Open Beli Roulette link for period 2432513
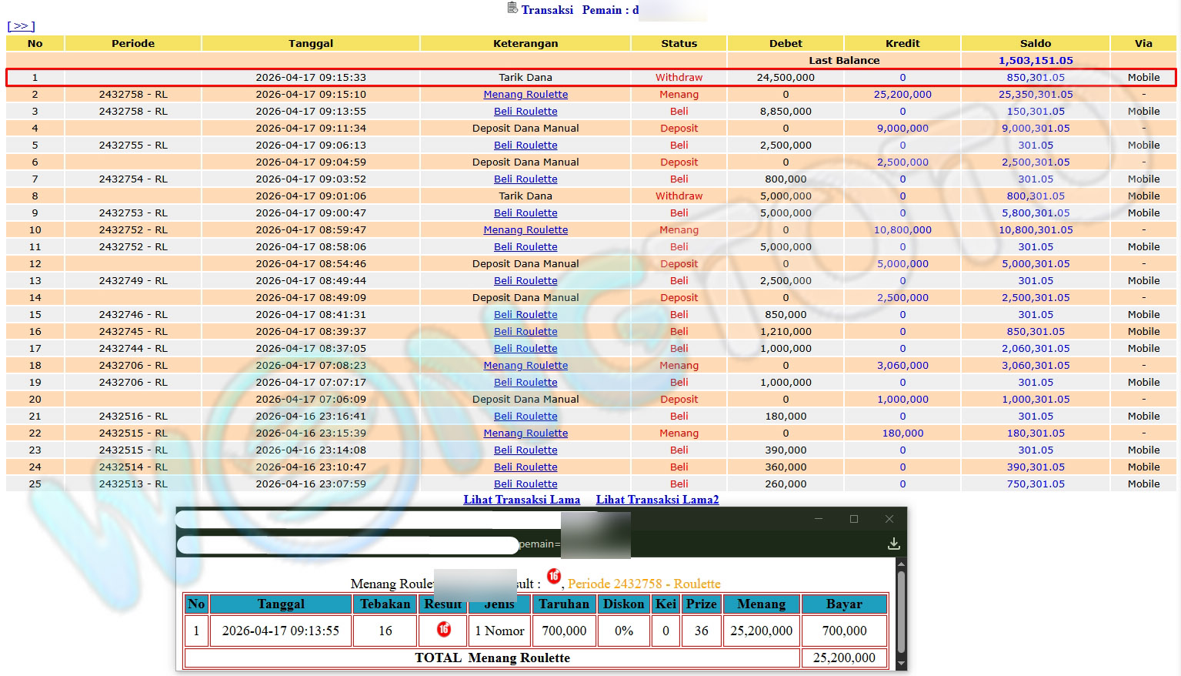The height and width of the screenshot is (676, 1181). tap(525, 484)
